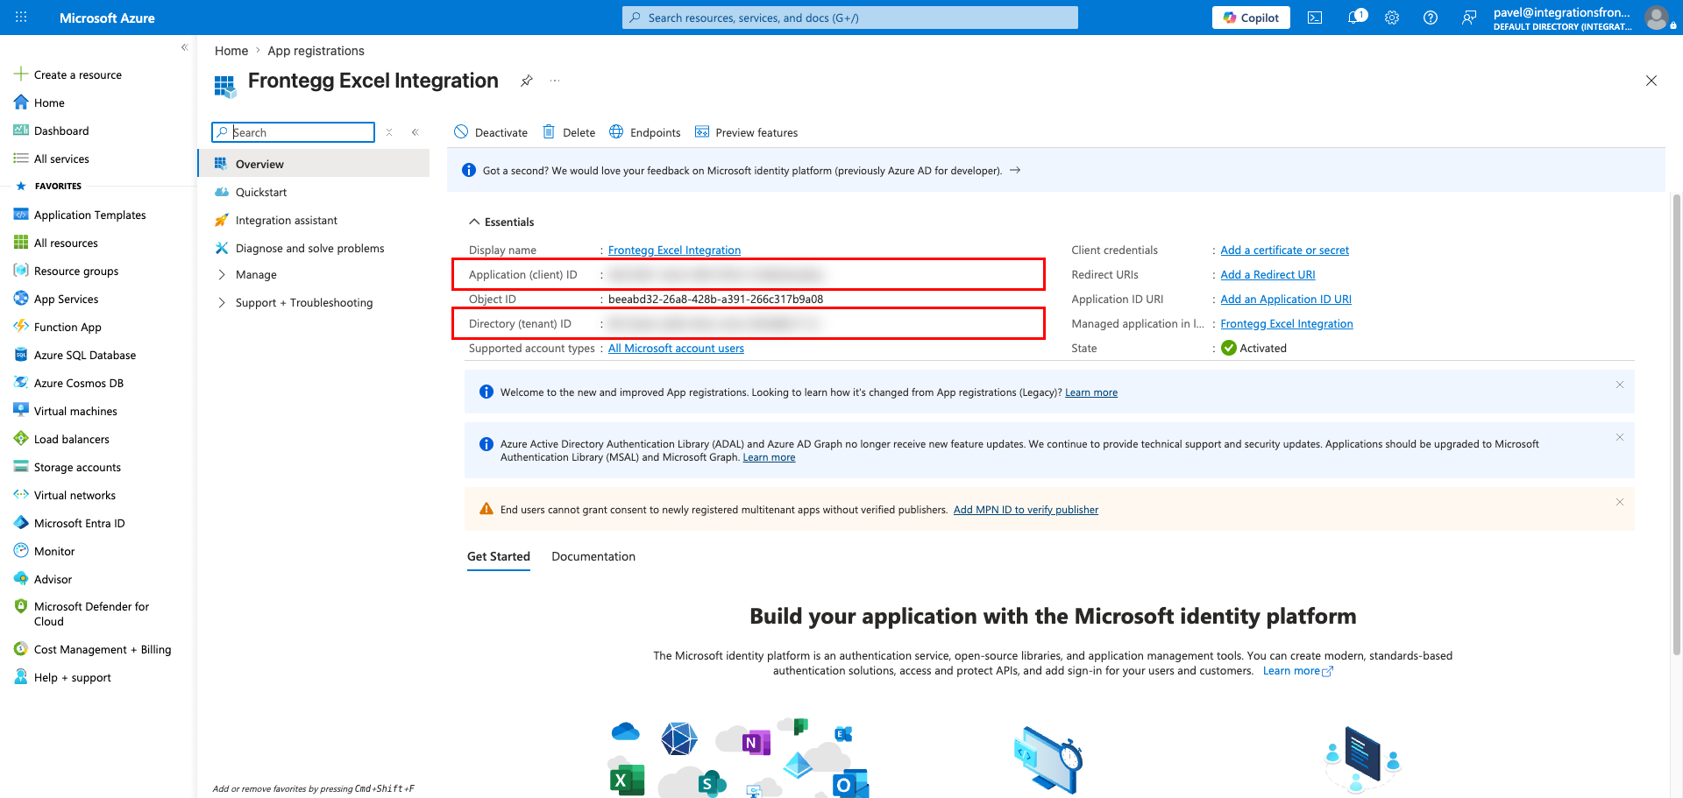1683x798 pixels.
Task: Click Deactivate in the command bar
Action: pyautogui.click(x=491, y=132)
